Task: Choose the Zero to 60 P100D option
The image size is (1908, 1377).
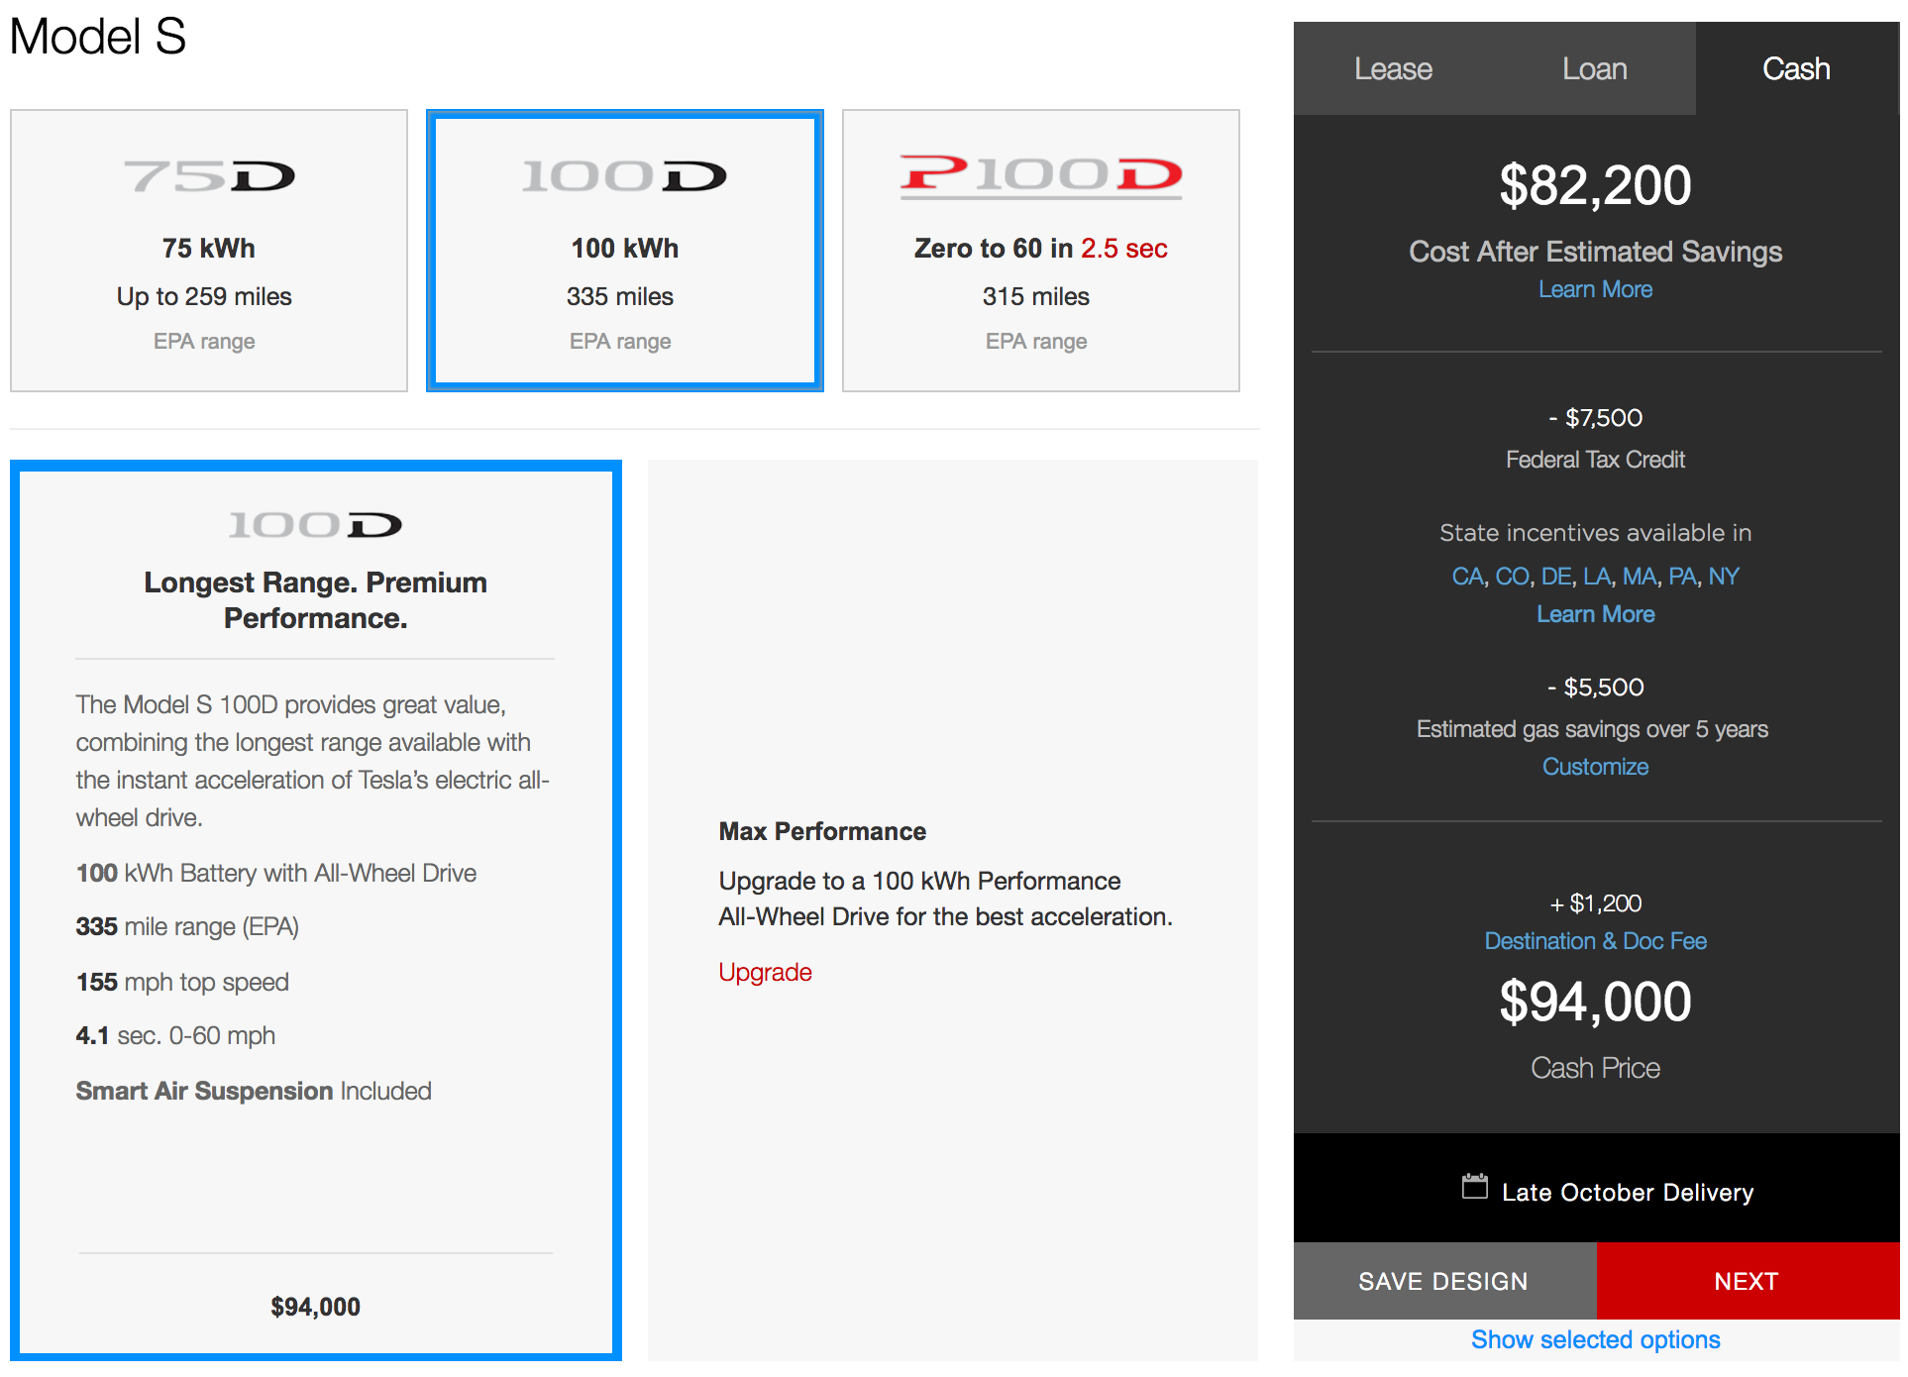Action: click(x=1040, y=251)
